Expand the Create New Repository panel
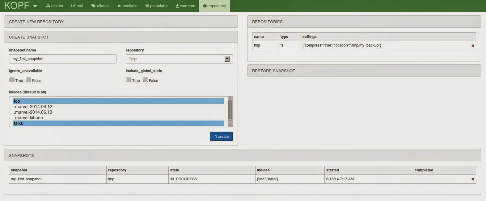This screenshot has height=201, width=486. click(121, 22)
